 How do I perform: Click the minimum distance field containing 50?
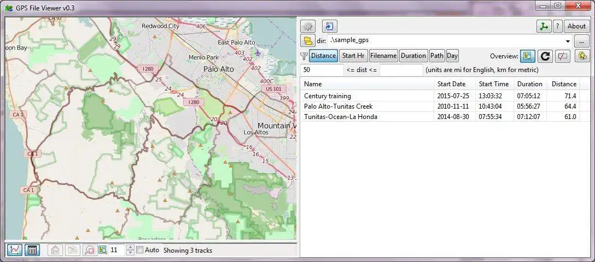point(322,70)
